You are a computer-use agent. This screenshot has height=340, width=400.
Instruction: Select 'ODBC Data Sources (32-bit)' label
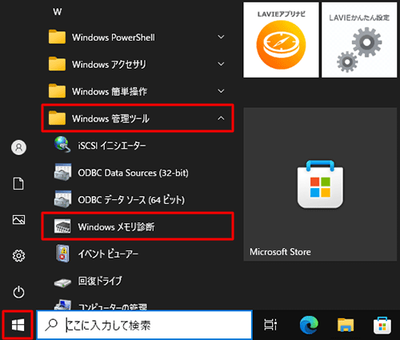[133, 173]
